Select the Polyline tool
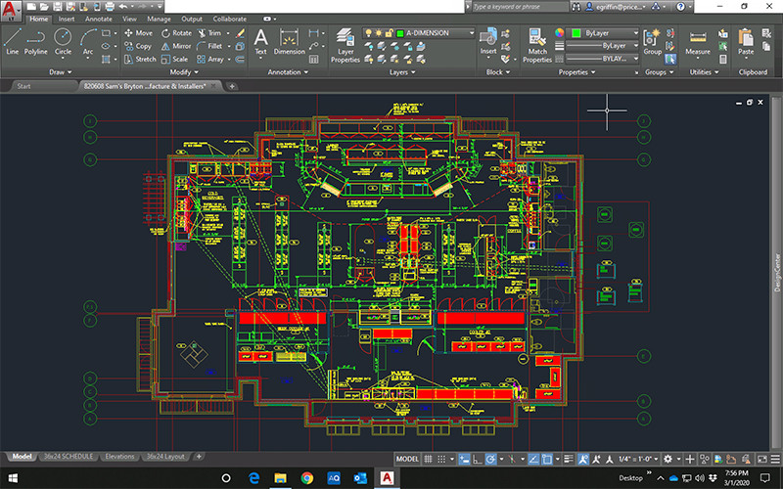Image resolution: width=783 pixels, height=489 pixels. coord(36,40)
